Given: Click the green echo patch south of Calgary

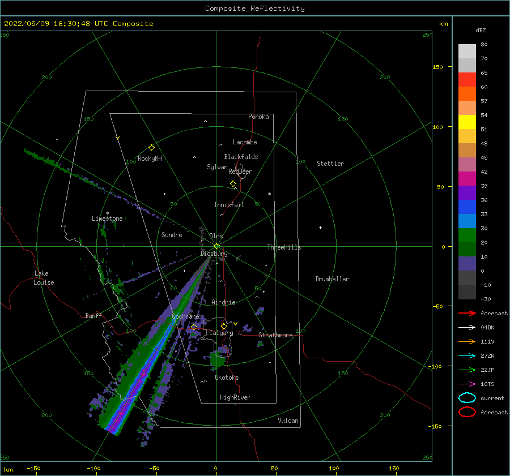Looking at the screenshot, I should click(218, 359).
